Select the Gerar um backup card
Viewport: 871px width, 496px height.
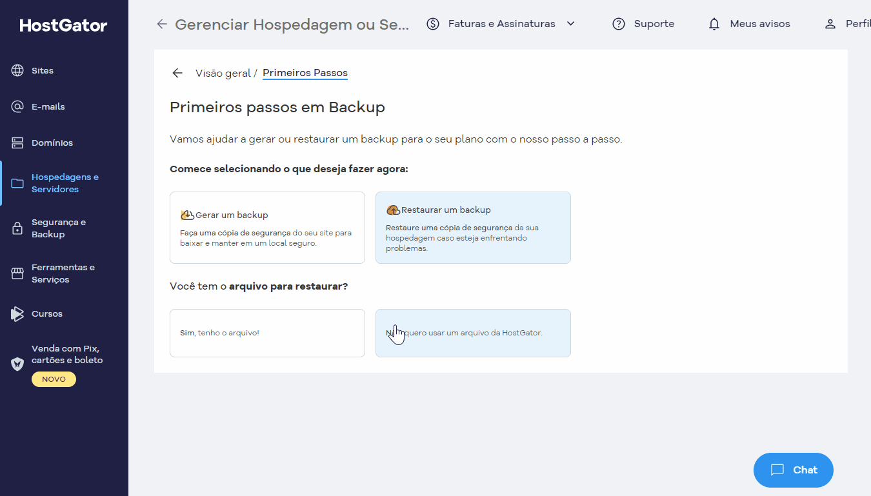(267, 228)
